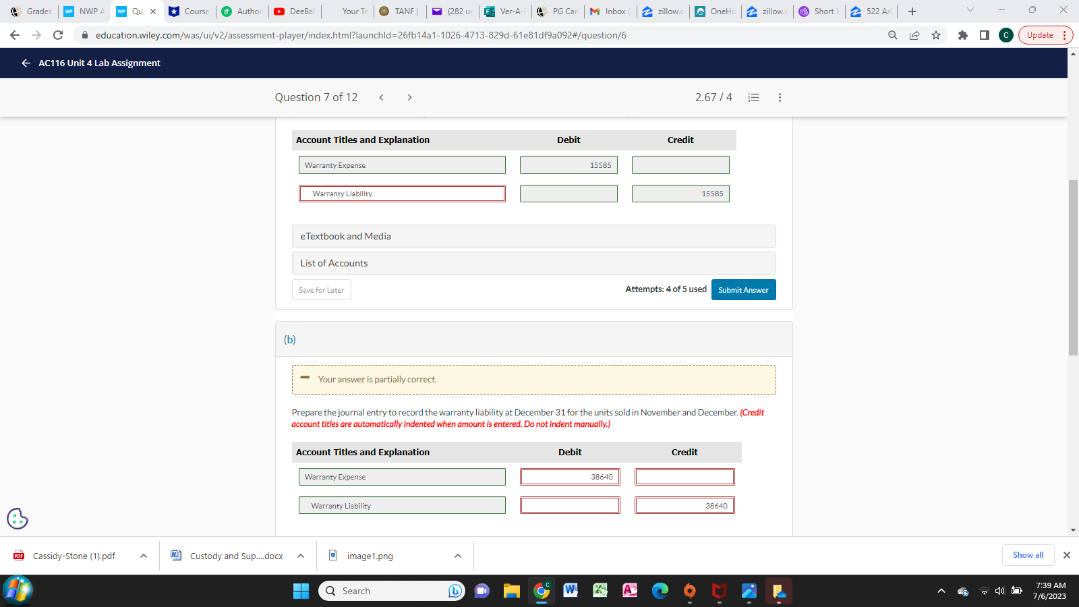The width and height of the screenshot is (1079, 607).
Task: Open the Chrome tab search dropdown
Action: tap(970, 10)
